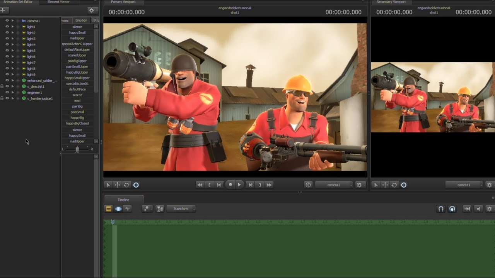Click the screen manipulator circle in Primary Viewport

pos(136,185)
